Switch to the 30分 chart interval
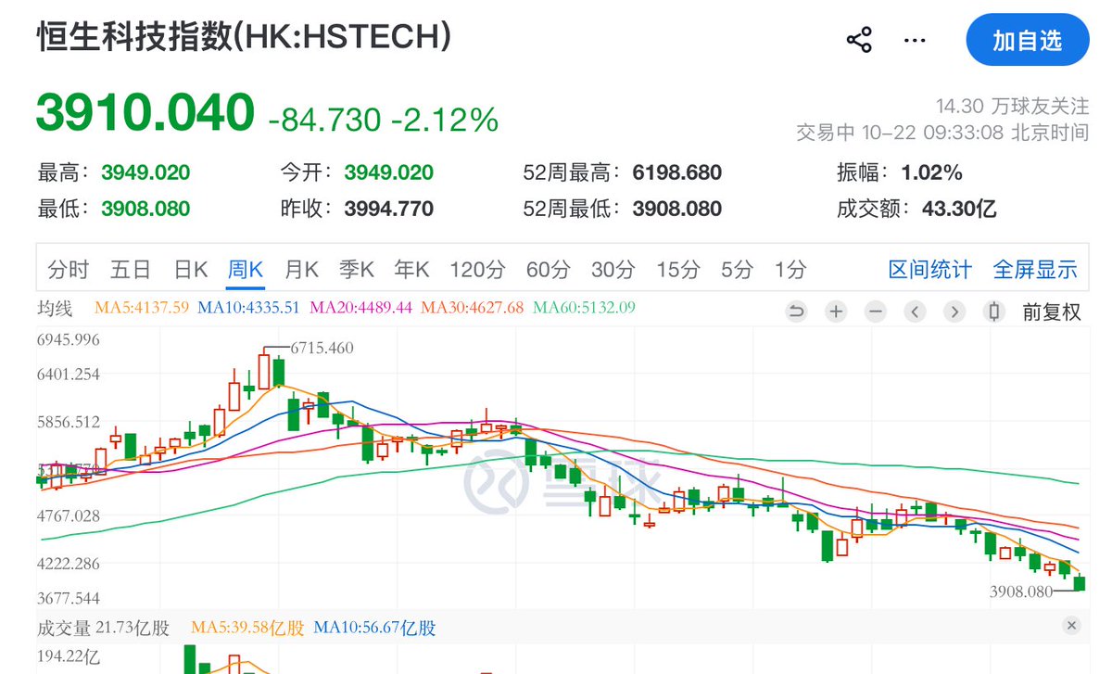The width and height of the screenshot is (1112, 674). coord(613,270)
